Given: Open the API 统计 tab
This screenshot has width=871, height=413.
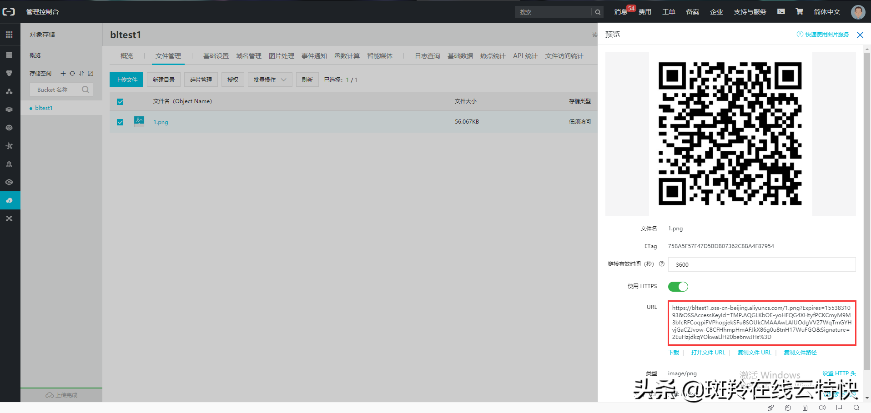Looking at the screenshot, I should [x=525, y=56].
